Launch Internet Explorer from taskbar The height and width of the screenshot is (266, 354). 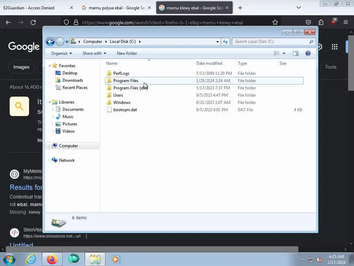(31, 259)
